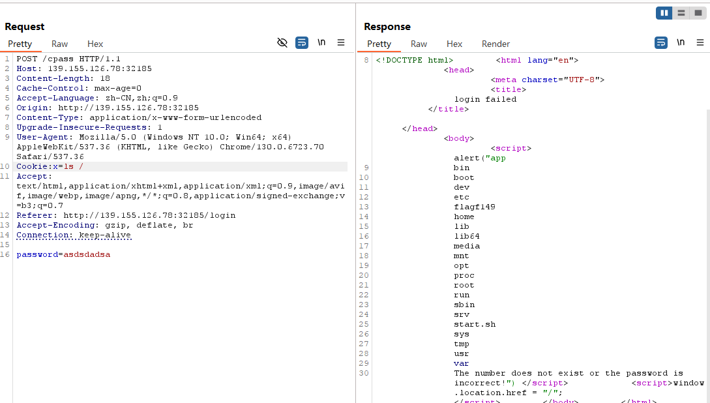Screen dimensions: 710x403
Task: Click 'lib64' entry in response listing
Action: 467,236
